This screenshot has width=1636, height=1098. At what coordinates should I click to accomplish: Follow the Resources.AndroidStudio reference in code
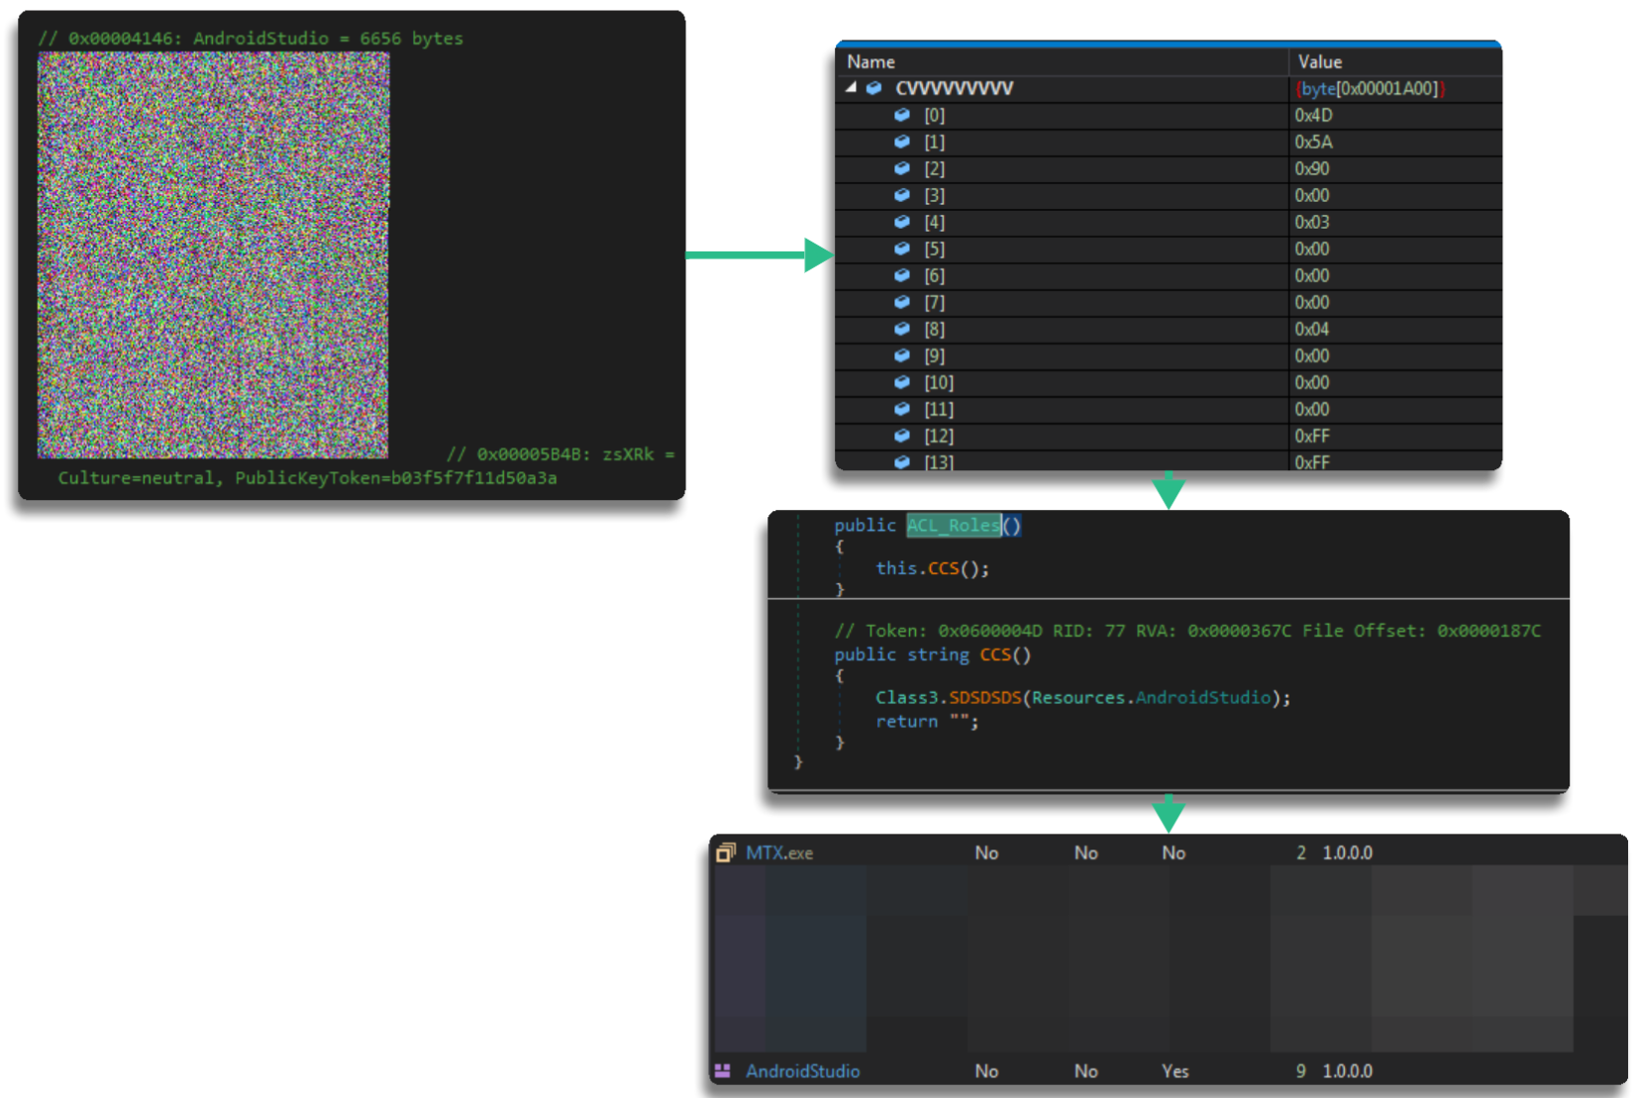(x=1202, y=698)
